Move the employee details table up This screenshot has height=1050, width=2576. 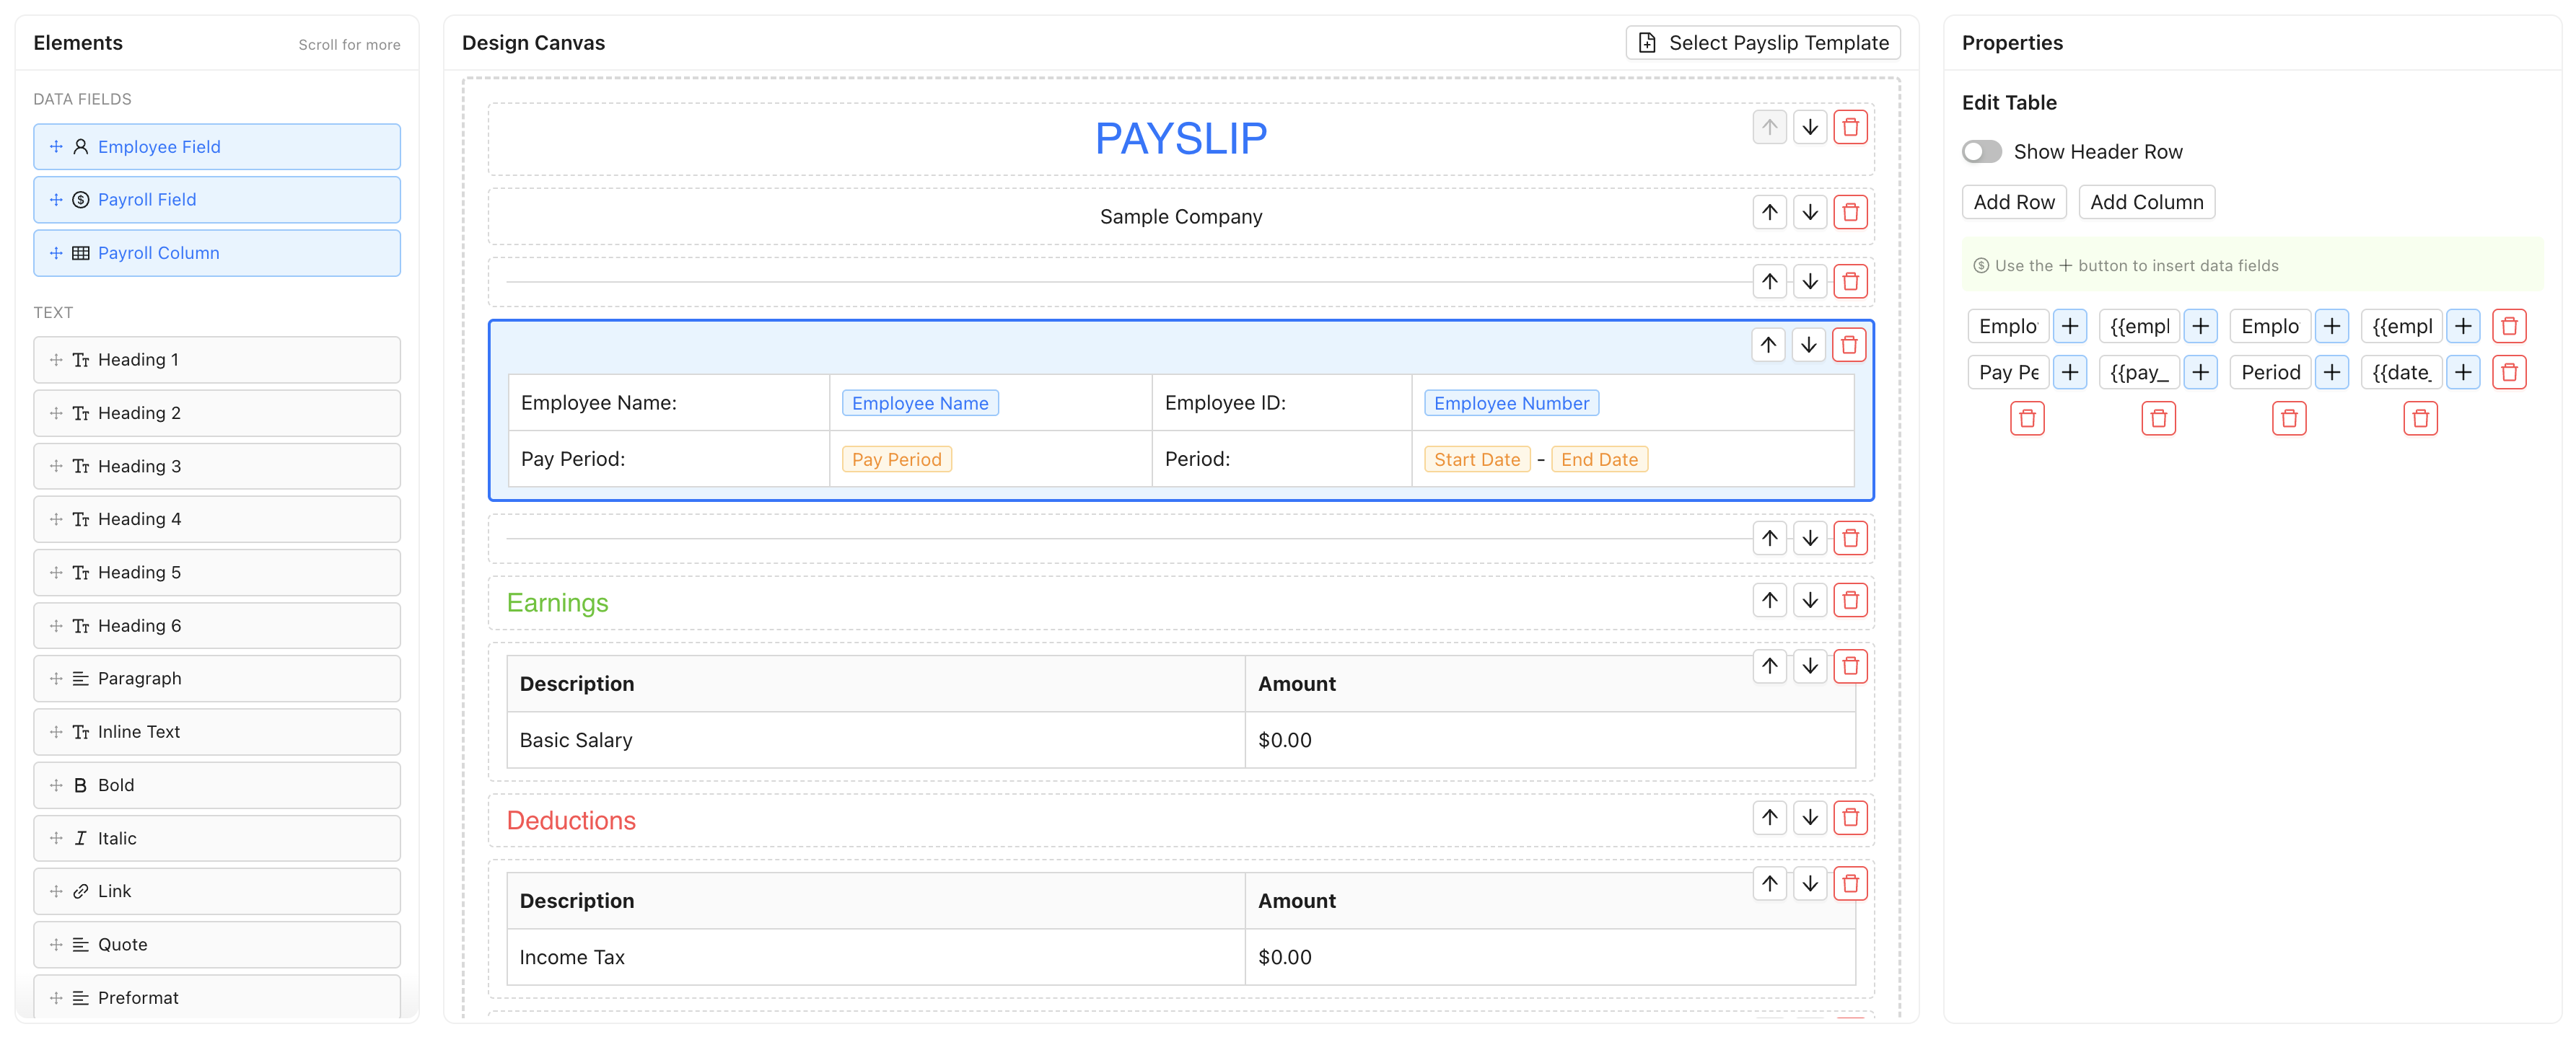1768,345
